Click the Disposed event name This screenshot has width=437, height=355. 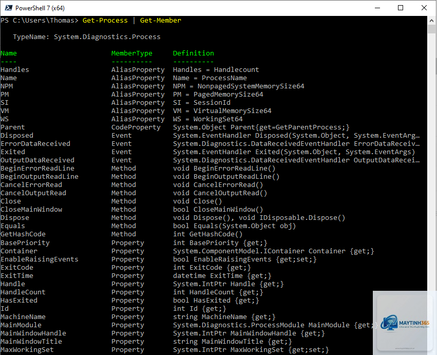(x=17, y=136)
